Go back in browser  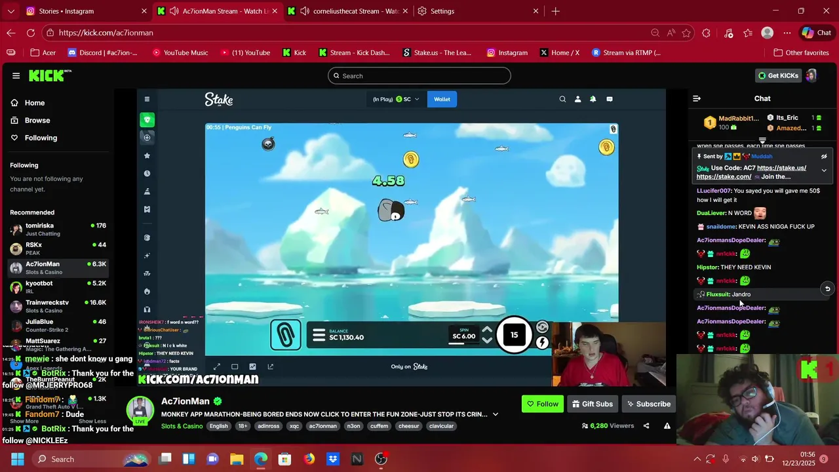pos(11,33)
